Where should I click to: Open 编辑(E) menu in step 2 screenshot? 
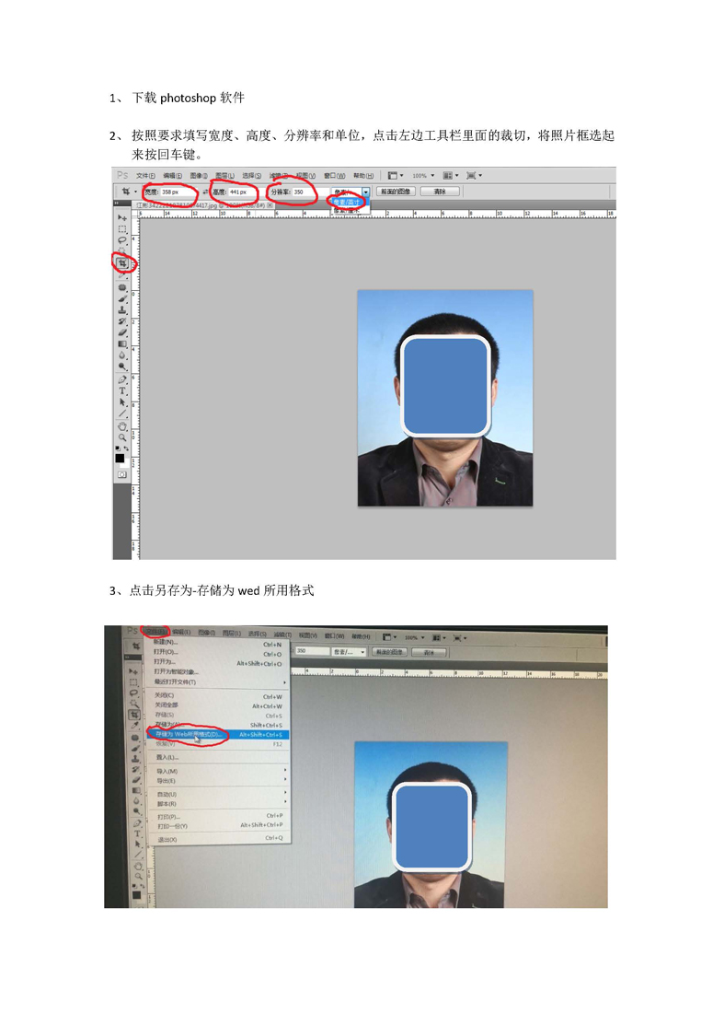click(x=172, y=175)
